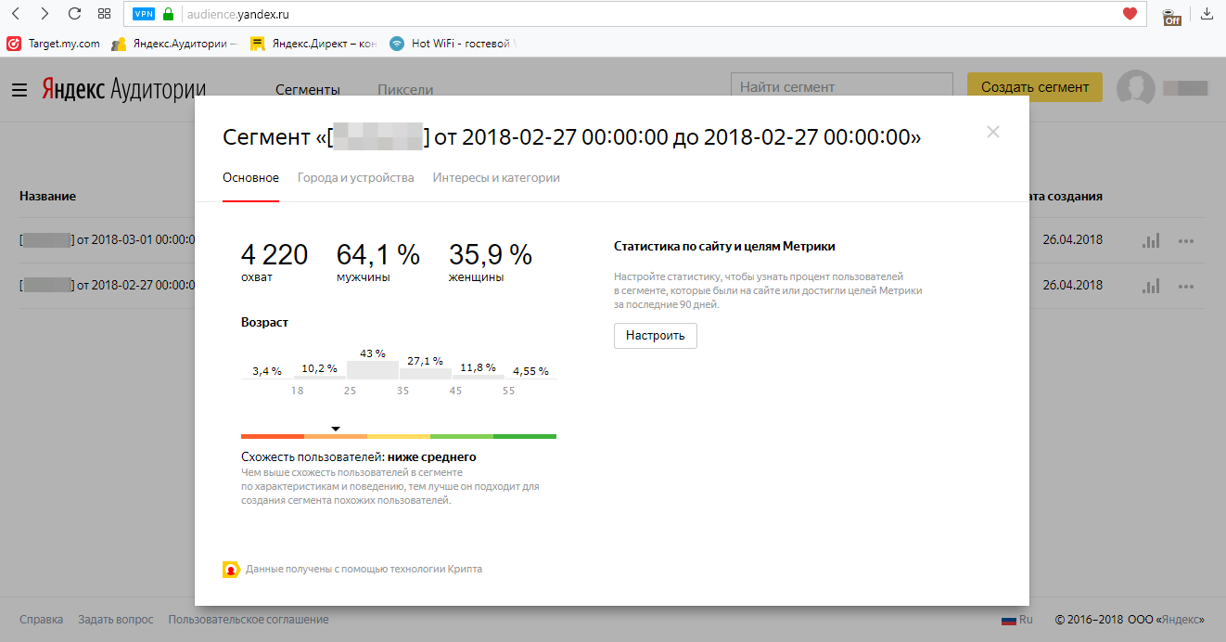Click the Яндекс Аудитории logo
Screen dimensions: 1226x642
[123, 88]
